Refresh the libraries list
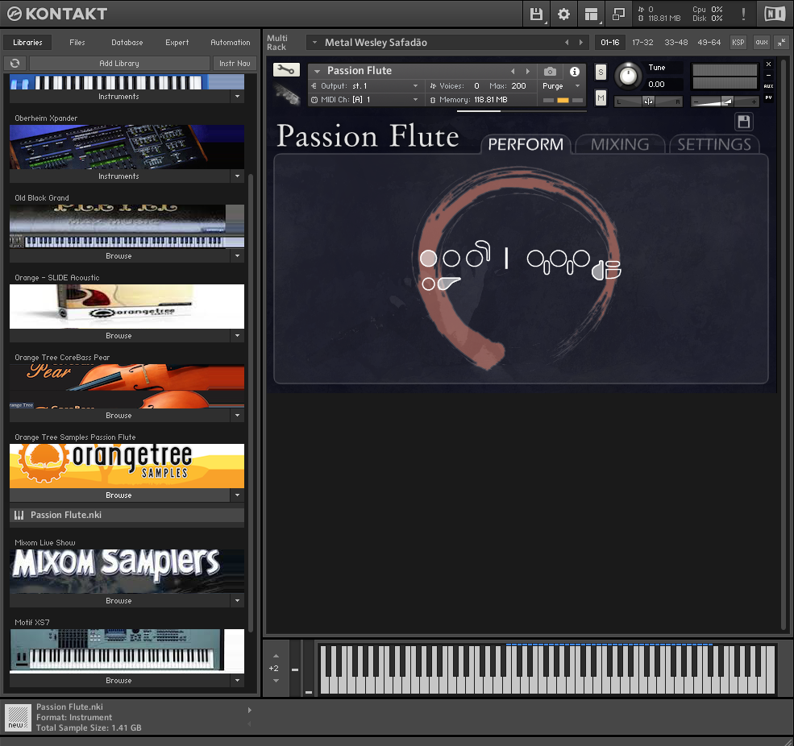The height and width of the screenshot is (746, 794). click(x=15, y=64)
